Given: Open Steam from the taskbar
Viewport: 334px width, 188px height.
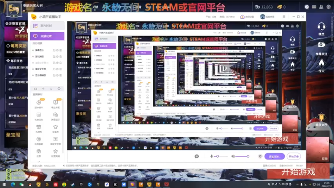Looking at the screenshot, I should 73,184.
